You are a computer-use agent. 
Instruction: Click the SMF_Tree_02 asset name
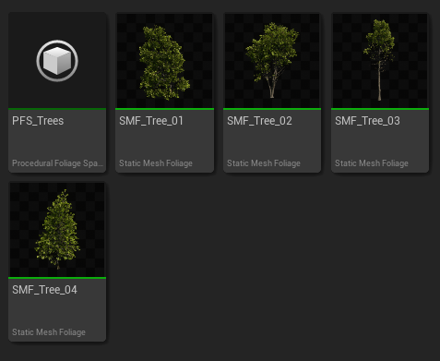[259, 121]
